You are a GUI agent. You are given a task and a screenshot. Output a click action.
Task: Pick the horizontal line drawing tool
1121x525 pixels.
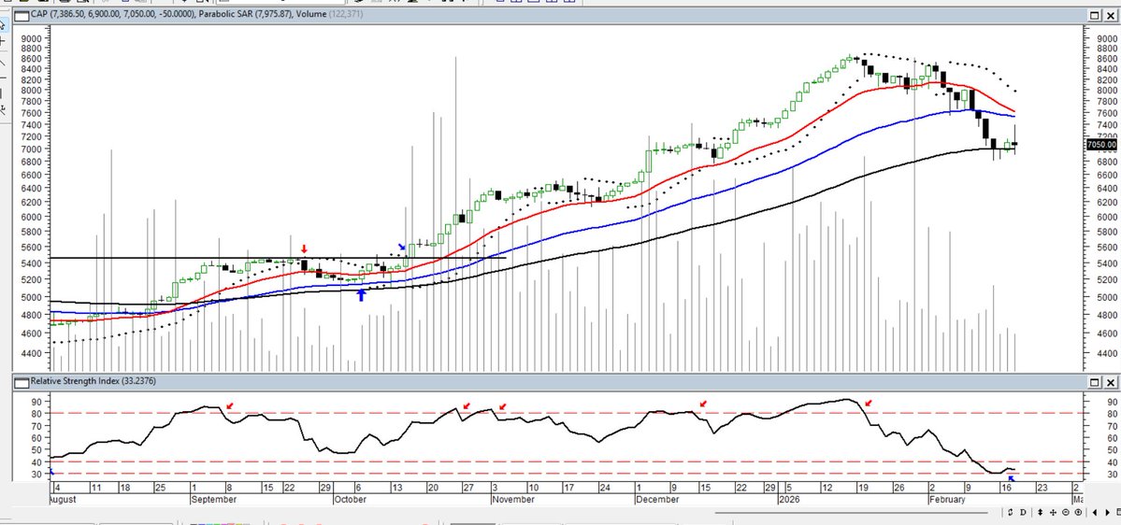[2, 78]
